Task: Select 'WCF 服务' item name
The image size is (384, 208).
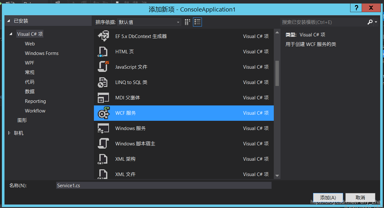Action: (126, 113)
